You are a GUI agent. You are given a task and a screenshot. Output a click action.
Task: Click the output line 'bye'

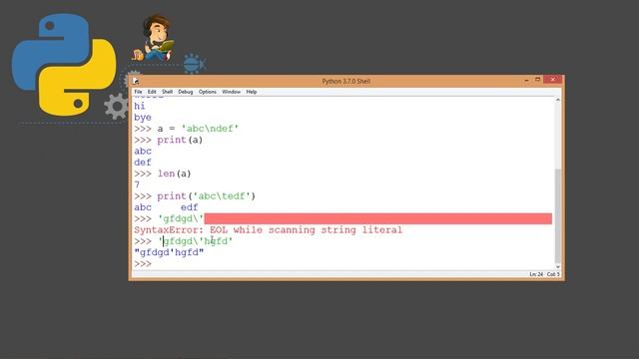click(143, 118)
